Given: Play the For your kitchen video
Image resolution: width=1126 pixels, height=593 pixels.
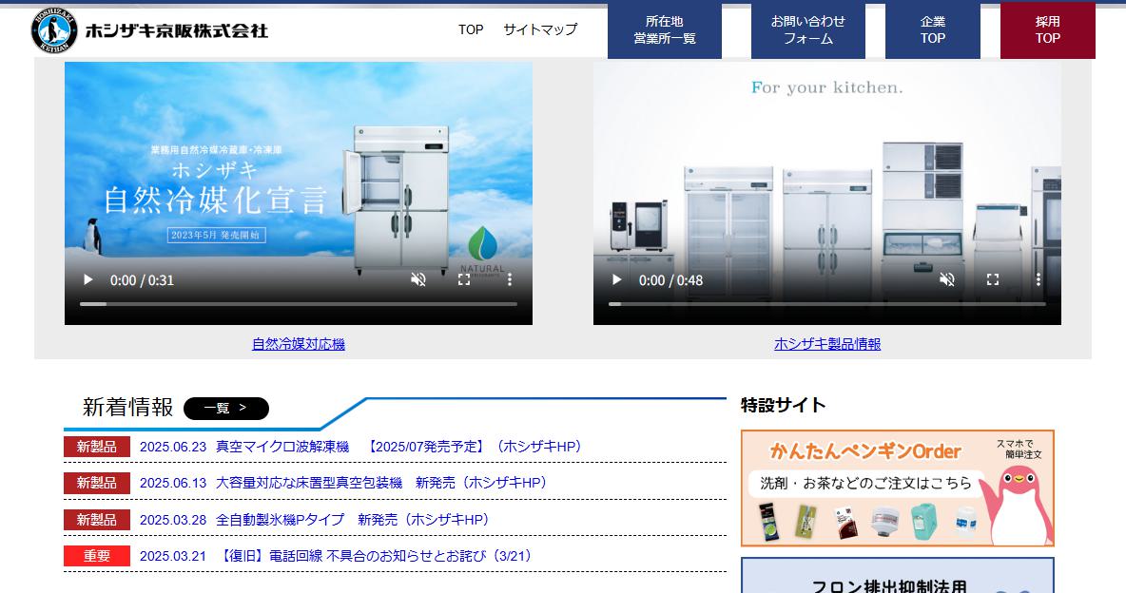Looking at the screenshot, I should (616, 280).
